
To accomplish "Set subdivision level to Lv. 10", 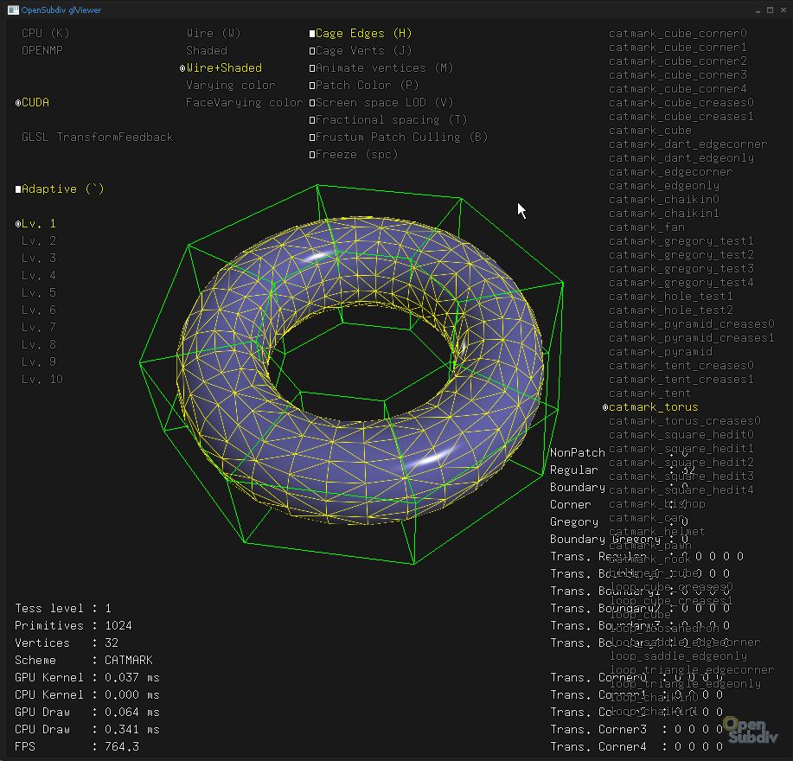I will [x=42, y=380].
